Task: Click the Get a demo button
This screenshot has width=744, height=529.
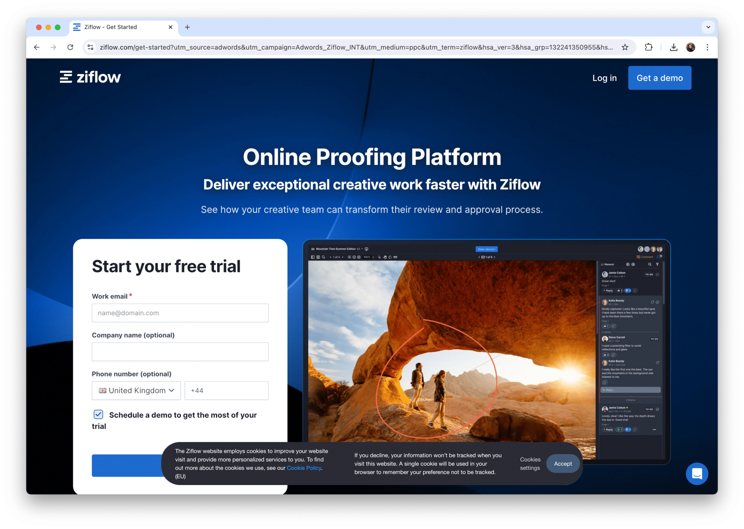Action: pos(659,78)
